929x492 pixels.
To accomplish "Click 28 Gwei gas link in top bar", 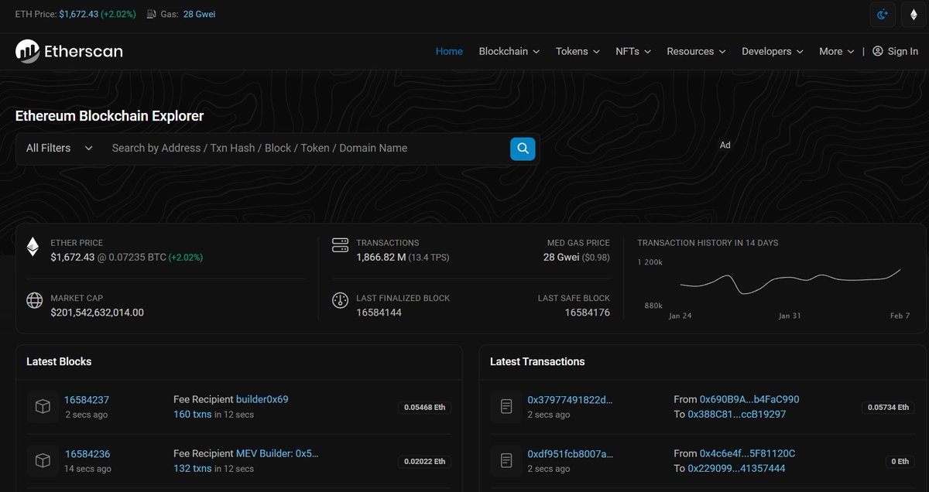I will click(x=199, y=14).
